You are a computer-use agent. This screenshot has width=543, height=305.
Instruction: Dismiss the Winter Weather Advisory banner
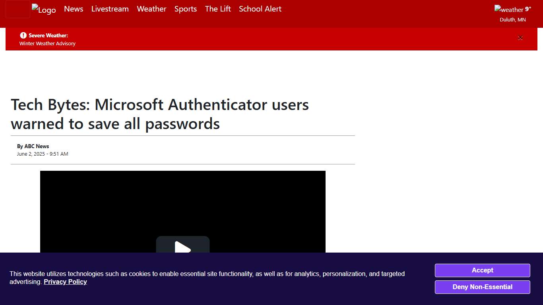[x=520, y=38]
